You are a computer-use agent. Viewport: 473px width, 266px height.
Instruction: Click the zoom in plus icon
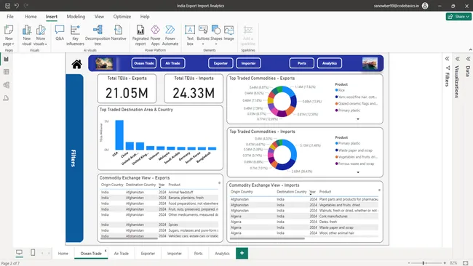point(445,263)
